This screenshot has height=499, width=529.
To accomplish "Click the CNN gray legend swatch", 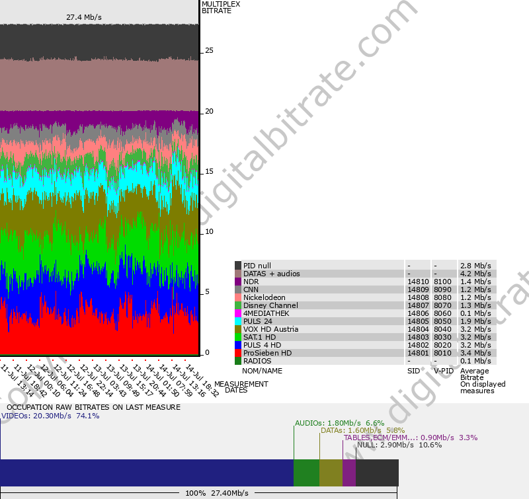I will [238, 289].
